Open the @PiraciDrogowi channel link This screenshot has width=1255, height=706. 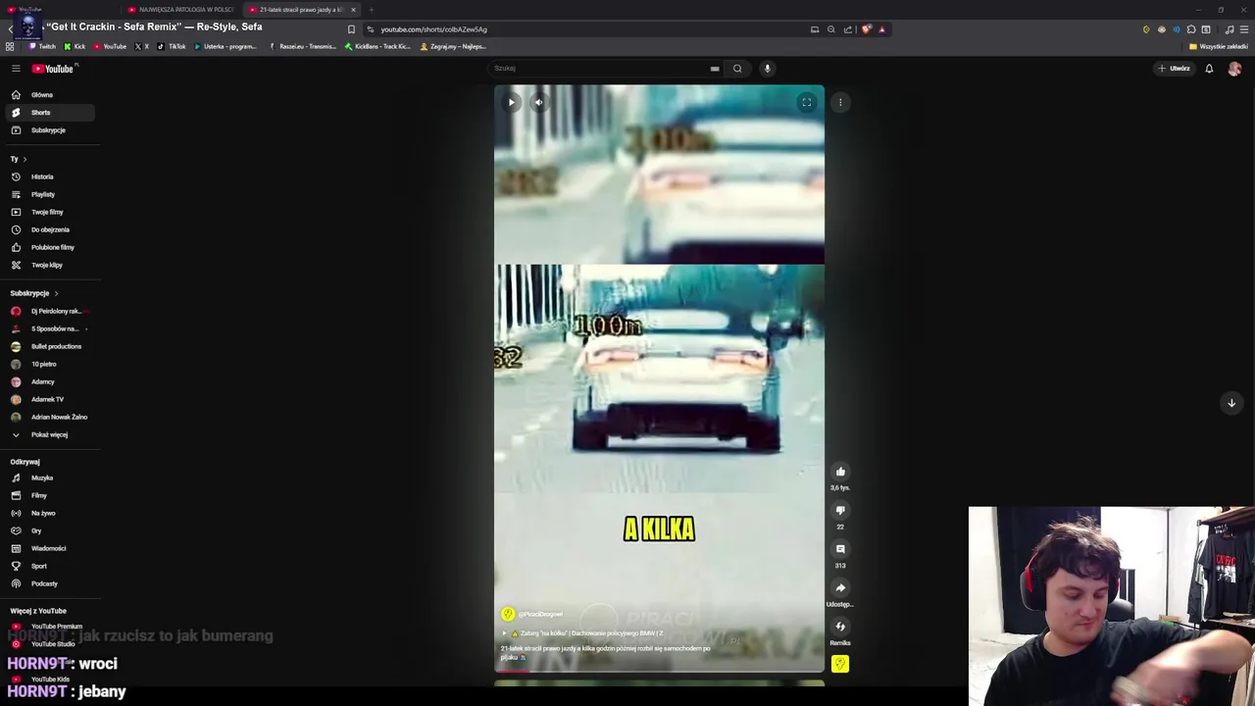[540, 614]
